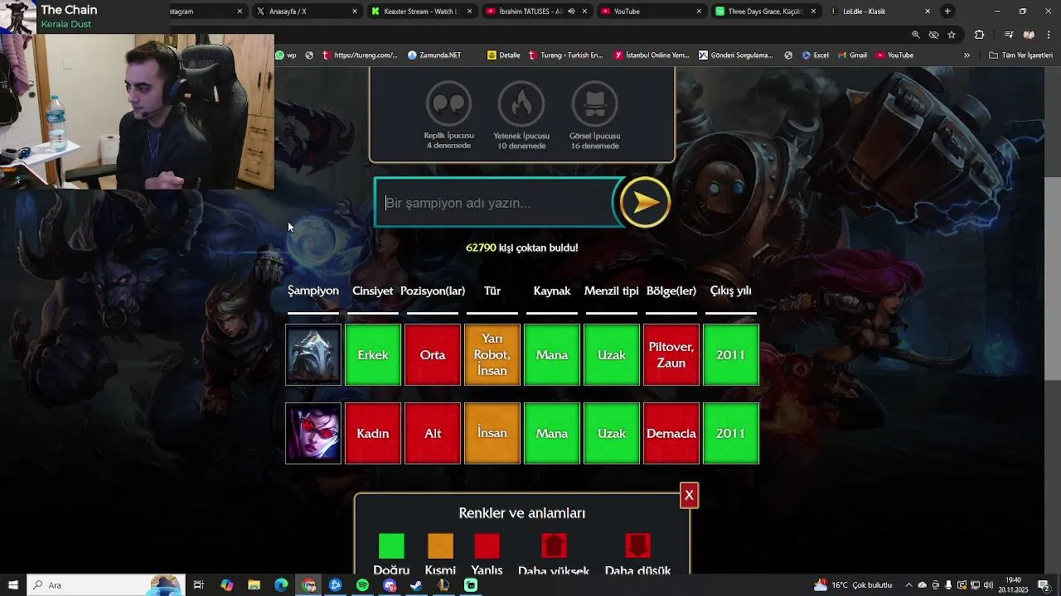Image resolution: width=1061 pixels, height=596 pixels.
Task: Expand hidden bookmarks chevron
Action: (x=967, y=55)
